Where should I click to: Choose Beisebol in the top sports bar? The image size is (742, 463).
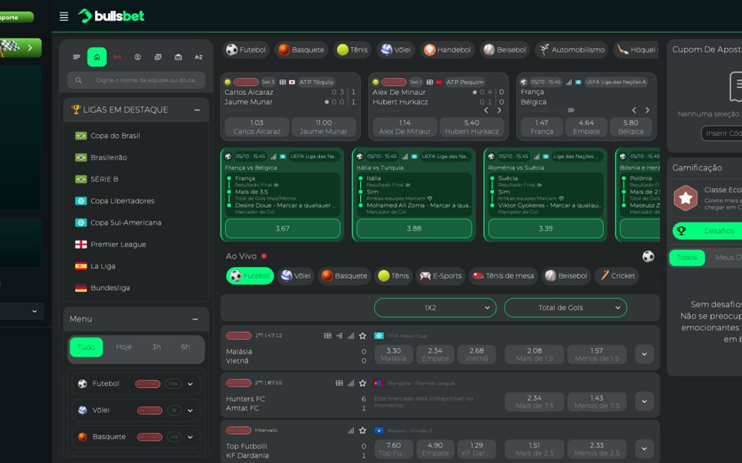tap(505, 49)
